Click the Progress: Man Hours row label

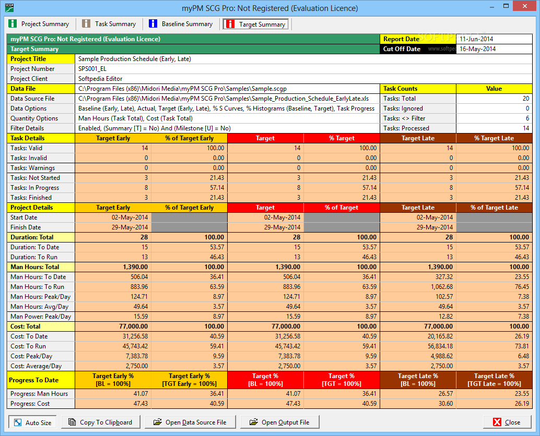pyautogui.click(x=41, y=394)
